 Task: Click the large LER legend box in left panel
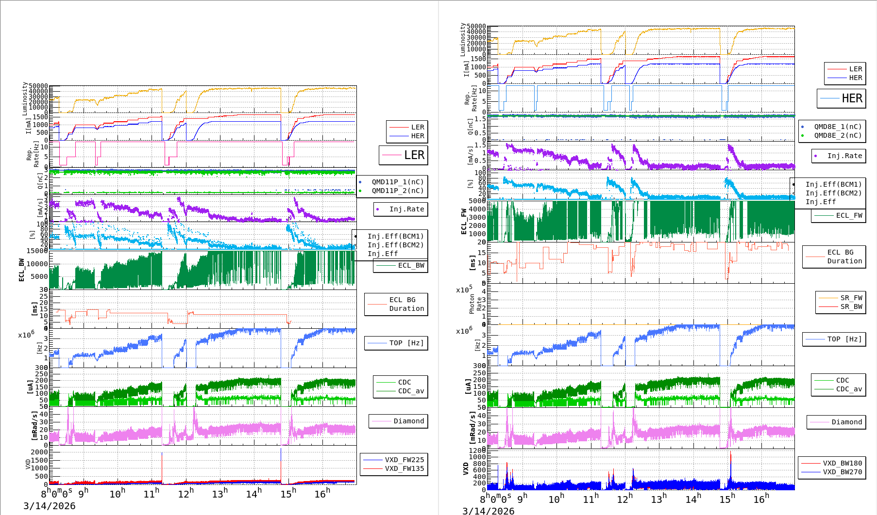click(x=404, y=155)
